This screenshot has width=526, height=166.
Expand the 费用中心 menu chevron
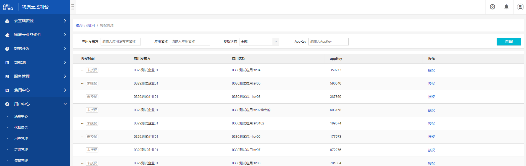click(x=65, y=90)
